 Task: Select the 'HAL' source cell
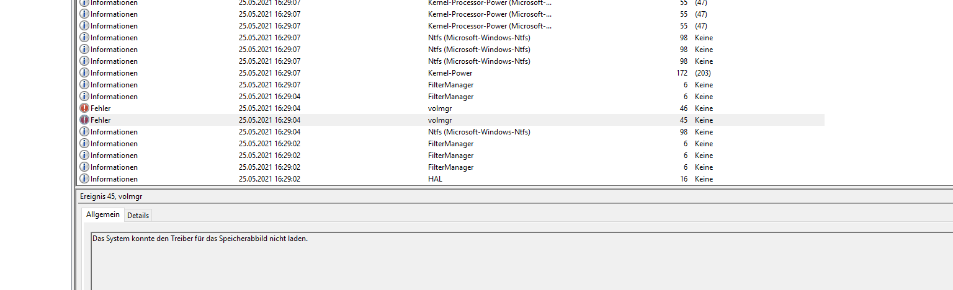(435, 179)
